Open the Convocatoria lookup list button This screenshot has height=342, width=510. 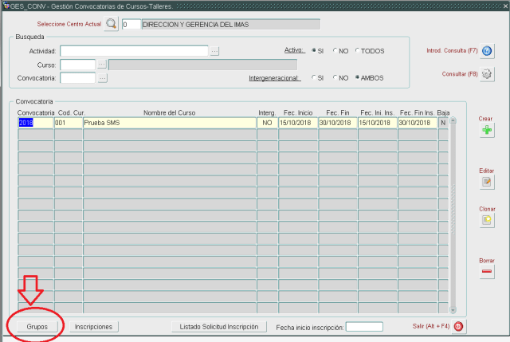click(101, 78)
